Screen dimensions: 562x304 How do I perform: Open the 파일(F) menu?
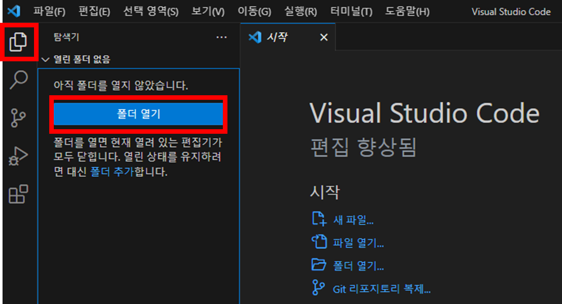49,12
